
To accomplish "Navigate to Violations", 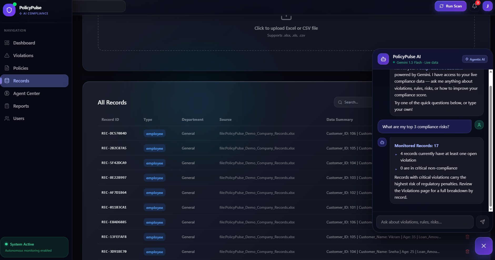I will (x=34, y=56).
